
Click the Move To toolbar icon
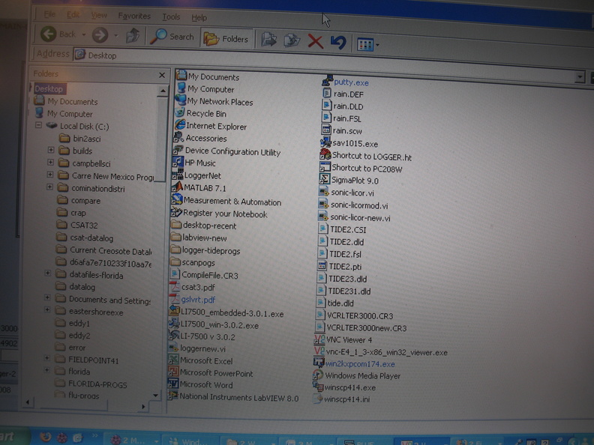tap(268, 40)
